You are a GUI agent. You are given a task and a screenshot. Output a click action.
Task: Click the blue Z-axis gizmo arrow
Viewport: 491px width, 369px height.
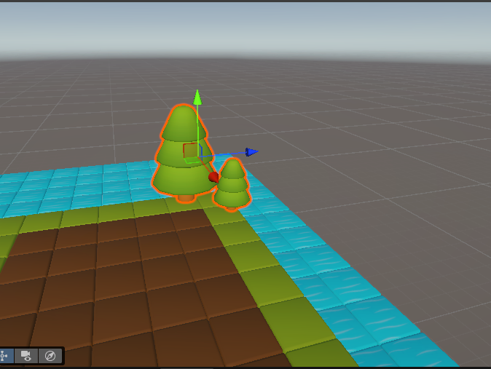coord(251,152)
